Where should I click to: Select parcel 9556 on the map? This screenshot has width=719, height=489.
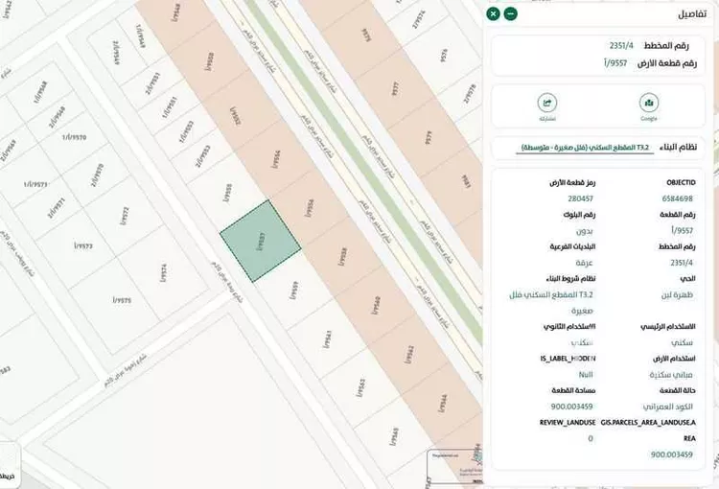(309, 208)
